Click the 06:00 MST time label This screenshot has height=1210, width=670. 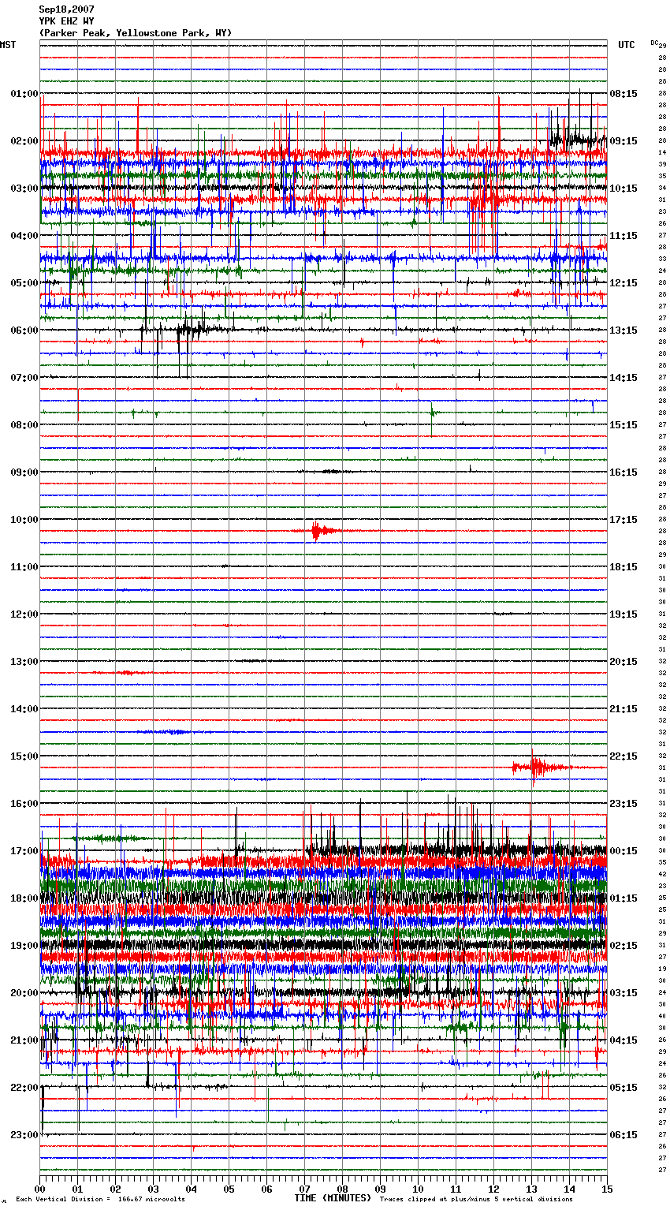point(24,331)
